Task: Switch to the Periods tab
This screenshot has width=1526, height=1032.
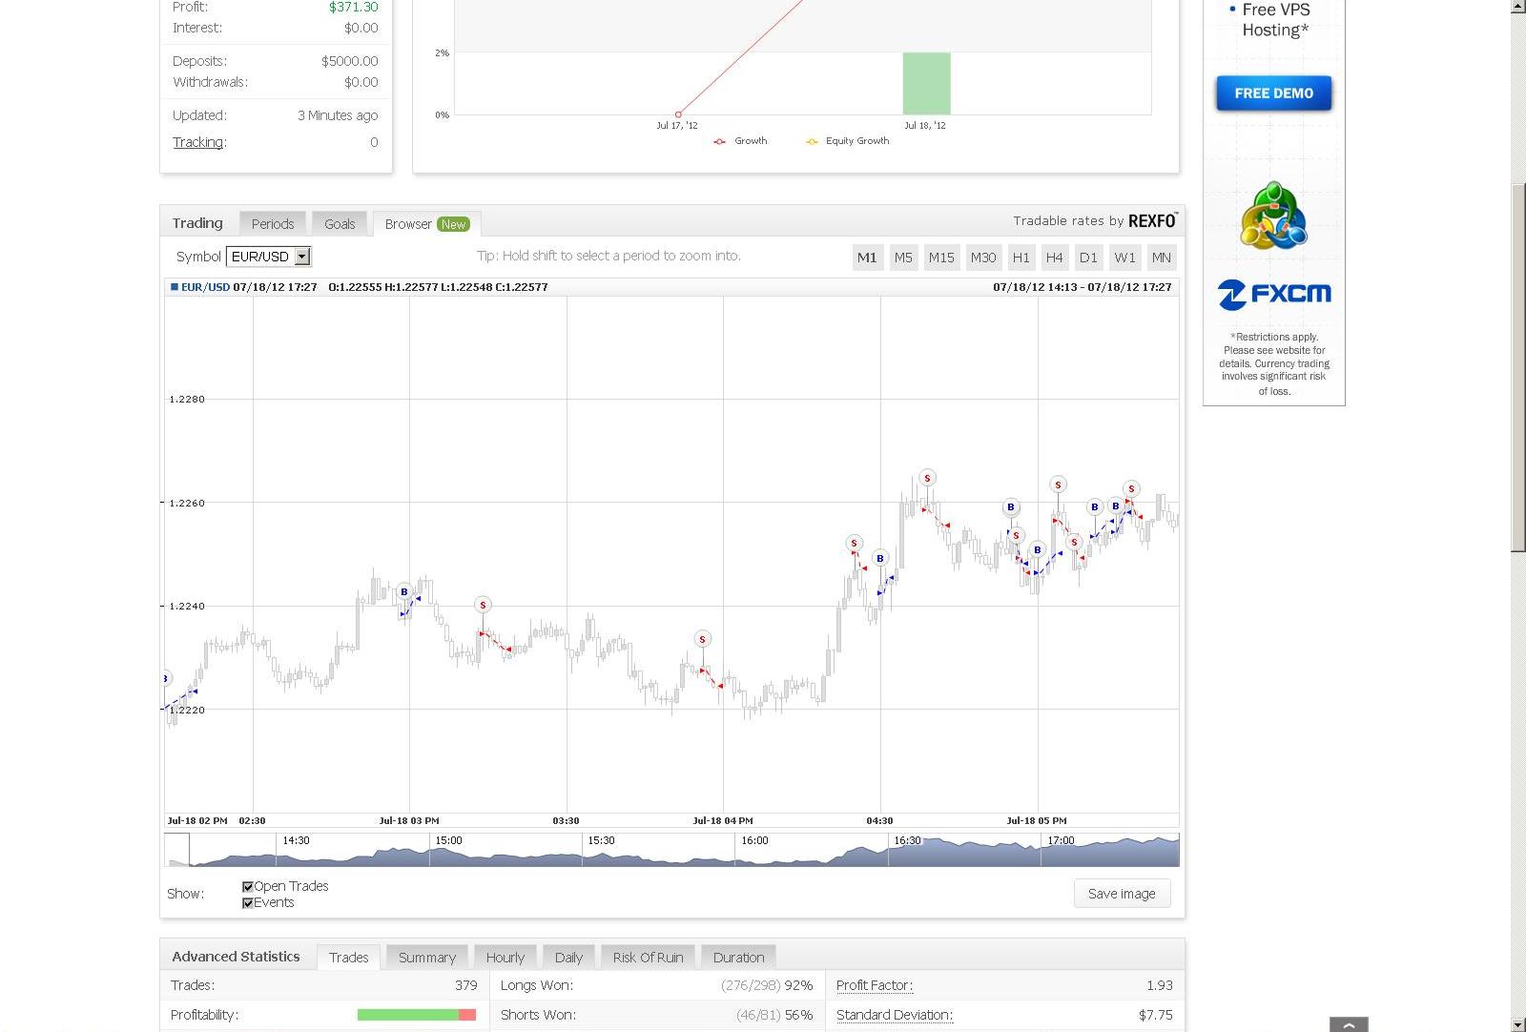Action: [x=273, y=224]
